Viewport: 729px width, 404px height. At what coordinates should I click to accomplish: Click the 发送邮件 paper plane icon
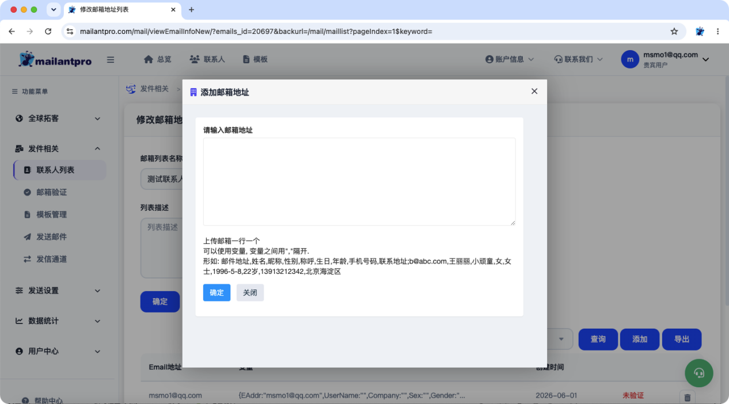[x=27, y=237]
